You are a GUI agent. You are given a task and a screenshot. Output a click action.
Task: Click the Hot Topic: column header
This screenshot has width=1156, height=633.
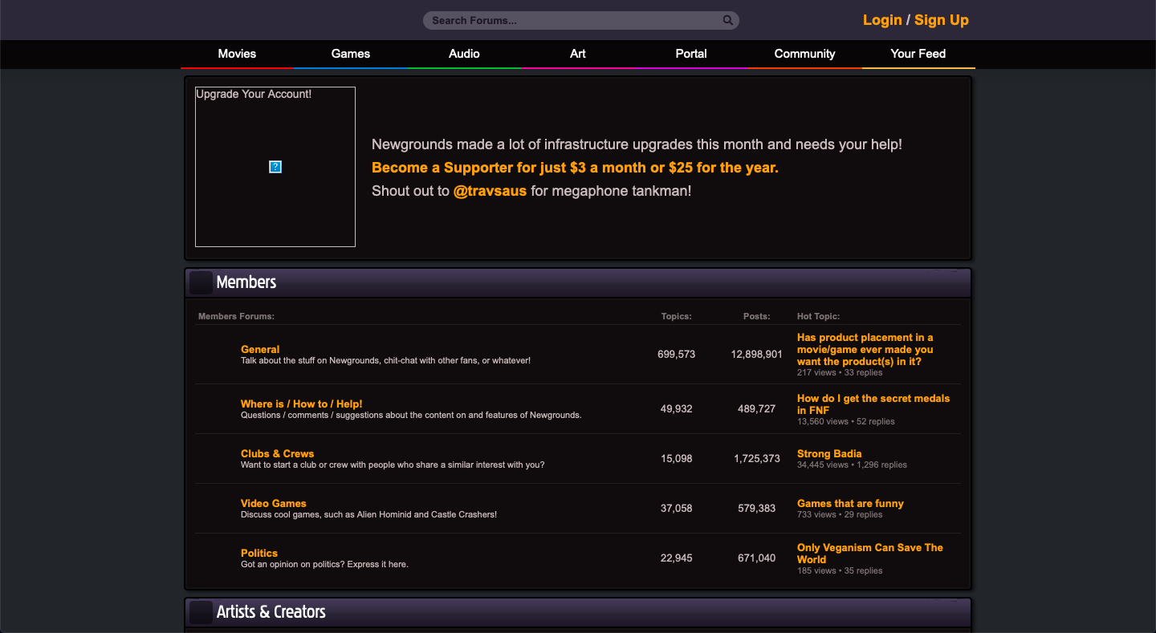(818, 316)
